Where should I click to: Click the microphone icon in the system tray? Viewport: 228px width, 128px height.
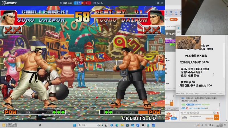202,125
